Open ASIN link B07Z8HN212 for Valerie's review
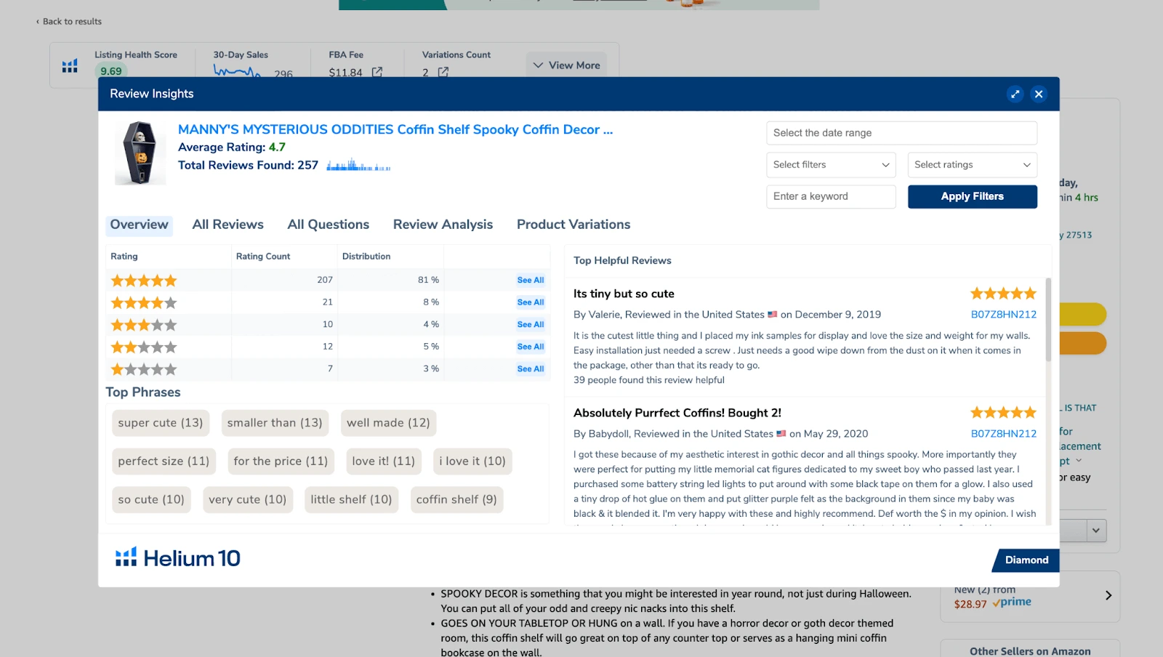The image size is (1163, 657). pos(1004,314)
